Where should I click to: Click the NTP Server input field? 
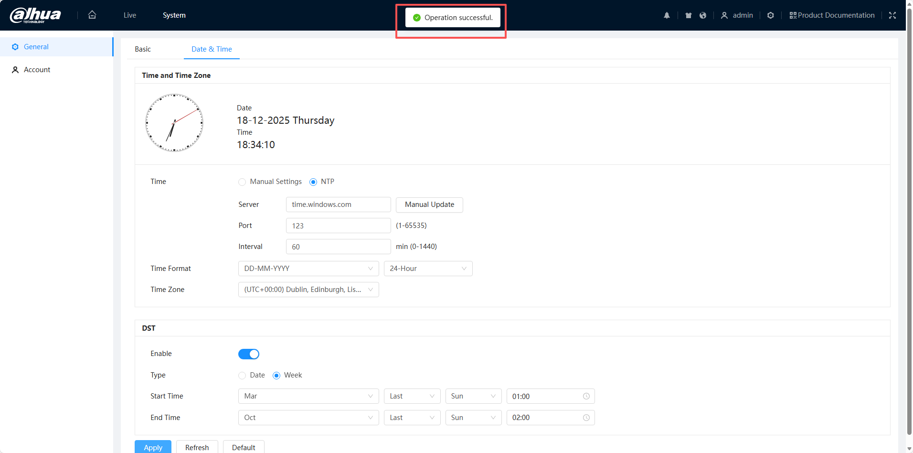pyautogui.click(x=338, y=205)
